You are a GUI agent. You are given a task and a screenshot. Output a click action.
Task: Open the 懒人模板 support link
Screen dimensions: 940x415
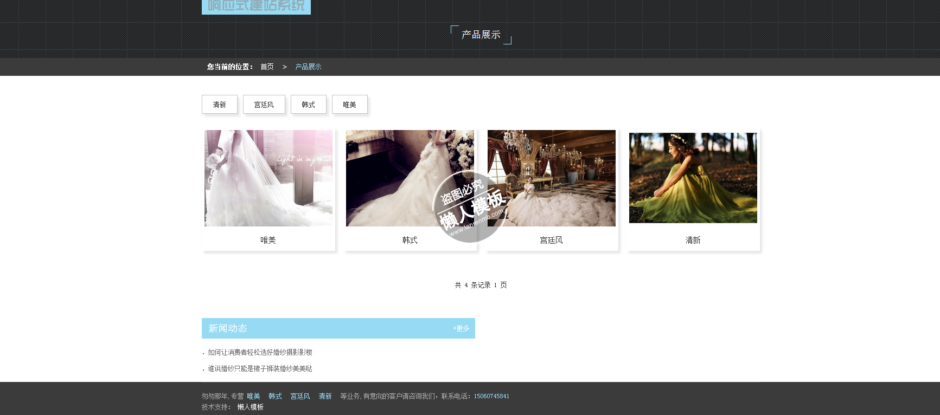click(x=250, y=407)
